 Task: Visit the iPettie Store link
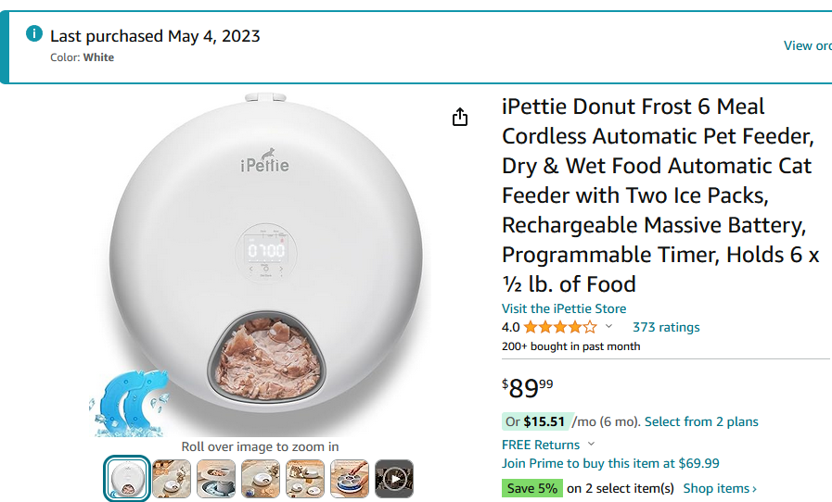(x=564, y=308)
